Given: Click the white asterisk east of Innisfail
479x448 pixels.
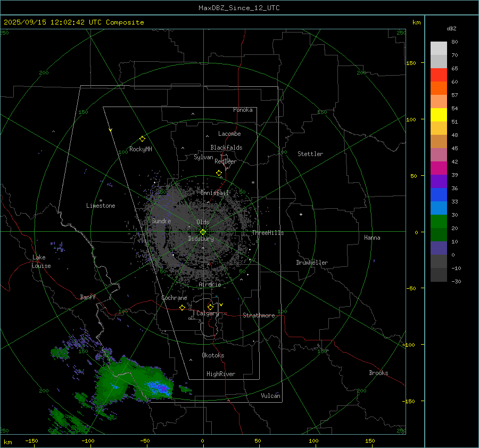Looking at the screenshot, I should pyautogui.click(x=253, y=183).
